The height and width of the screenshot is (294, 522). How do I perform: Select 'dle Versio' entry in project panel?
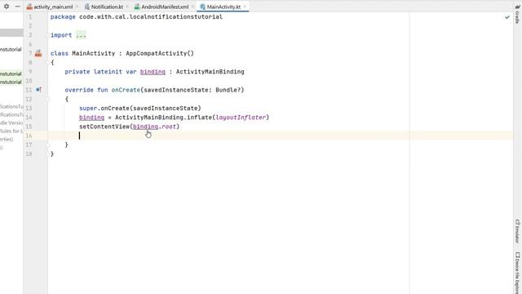tap(11, 122)
